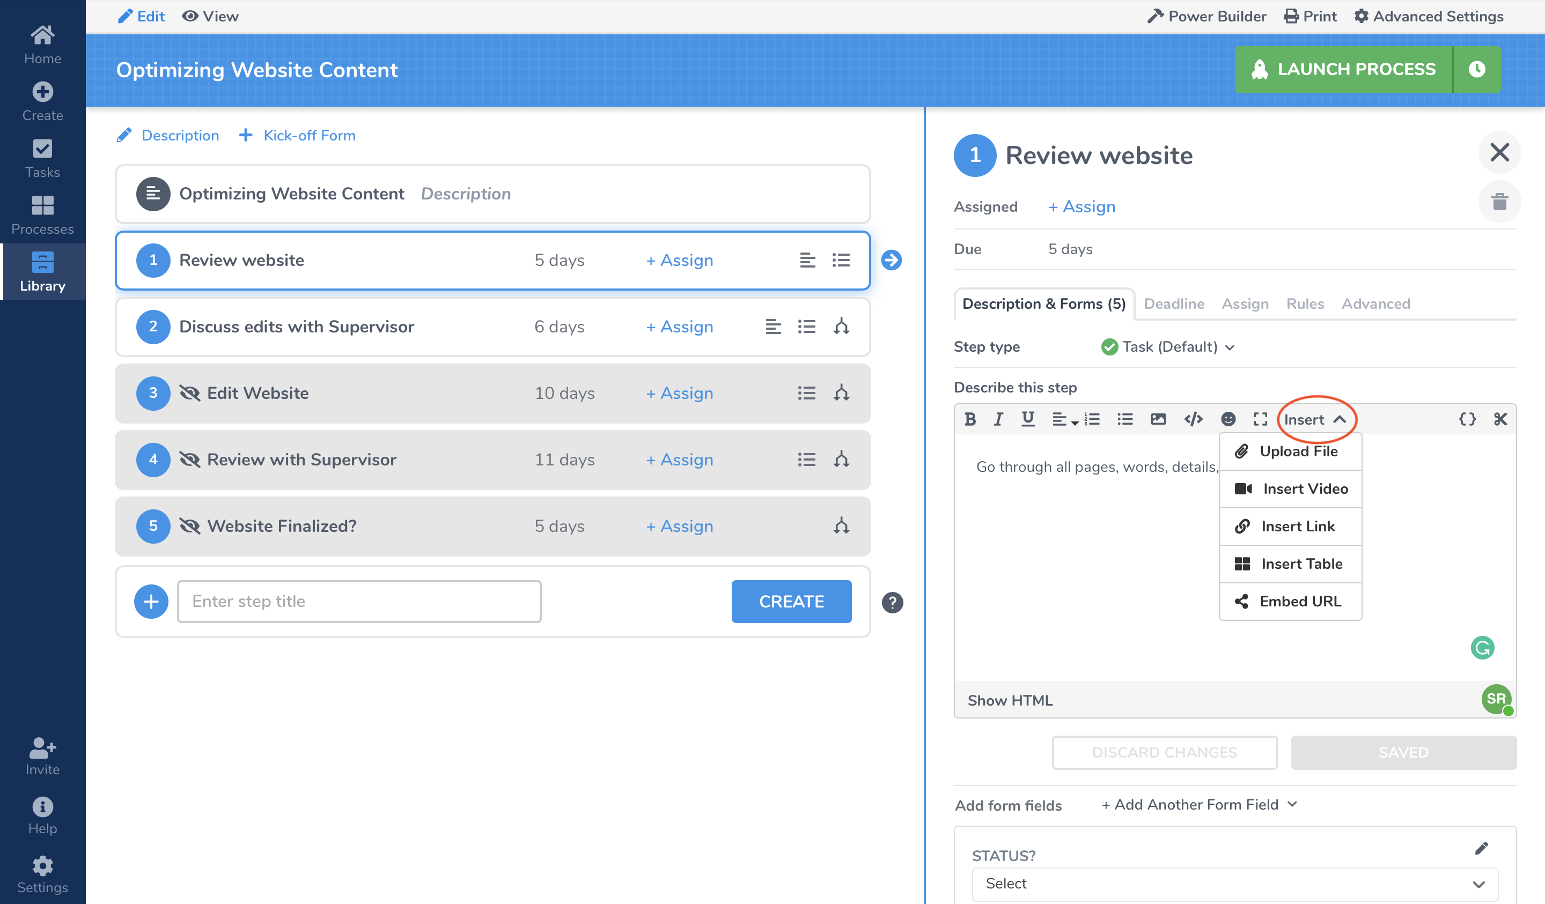Click the numbered list icon
Viewport: 1545px width, 904px height.
[1092, 419]
